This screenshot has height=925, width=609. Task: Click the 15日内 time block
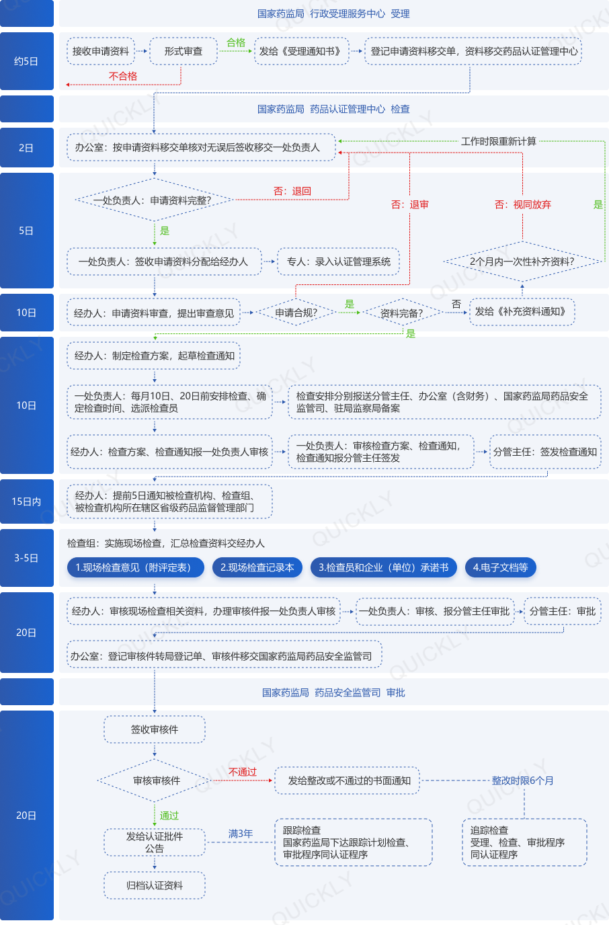(27, 501)
